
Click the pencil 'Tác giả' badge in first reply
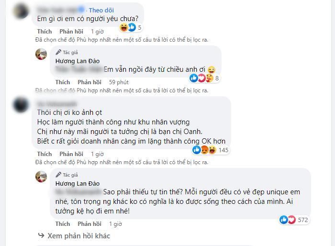(x=67, y=52)
